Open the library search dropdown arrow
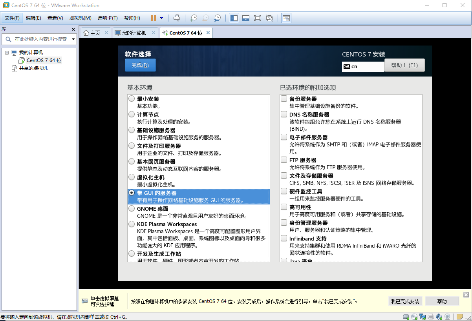The height and width of the screenshot is (321, 472). pyautogui.click(x=73, y=39)
